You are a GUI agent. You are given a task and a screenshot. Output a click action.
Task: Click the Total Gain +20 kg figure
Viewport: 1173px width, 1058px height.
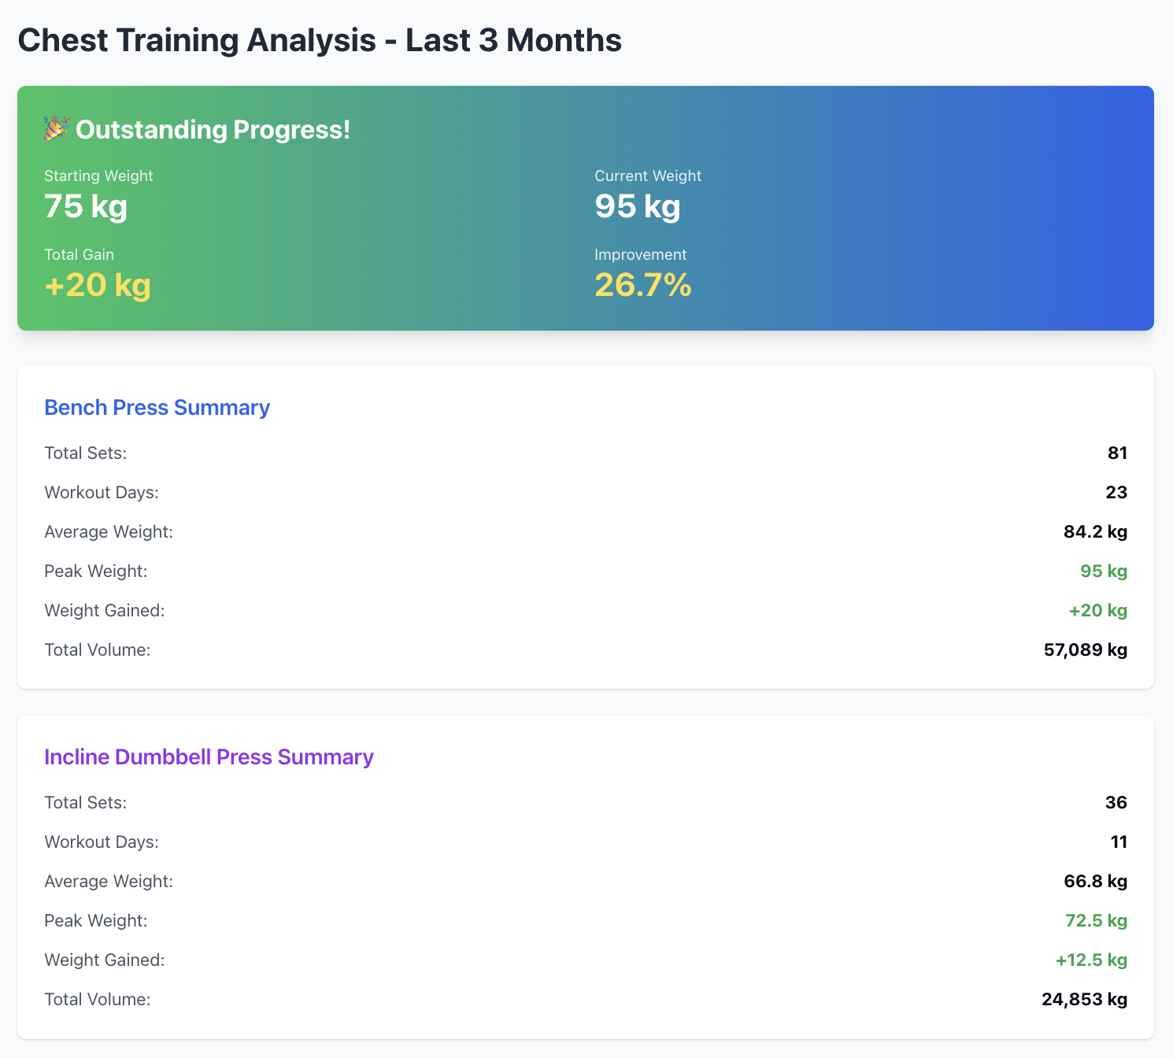(96, 285)
